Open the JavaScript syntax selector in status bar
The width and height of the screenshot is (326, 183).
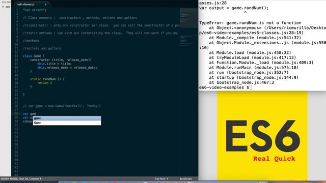coord(185,178)
